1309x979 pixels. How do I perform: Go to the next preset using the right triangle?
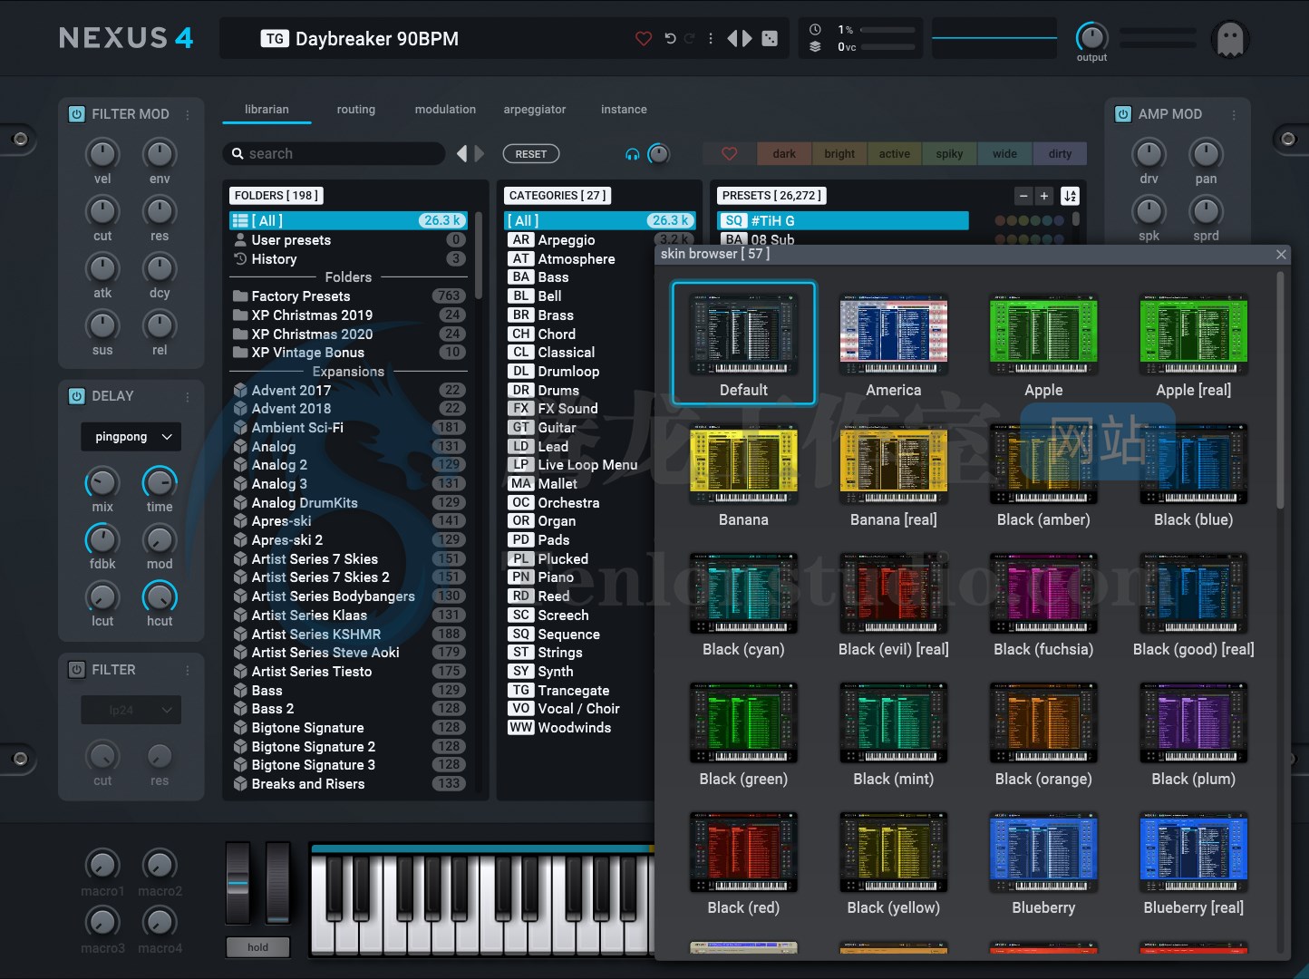747,38
